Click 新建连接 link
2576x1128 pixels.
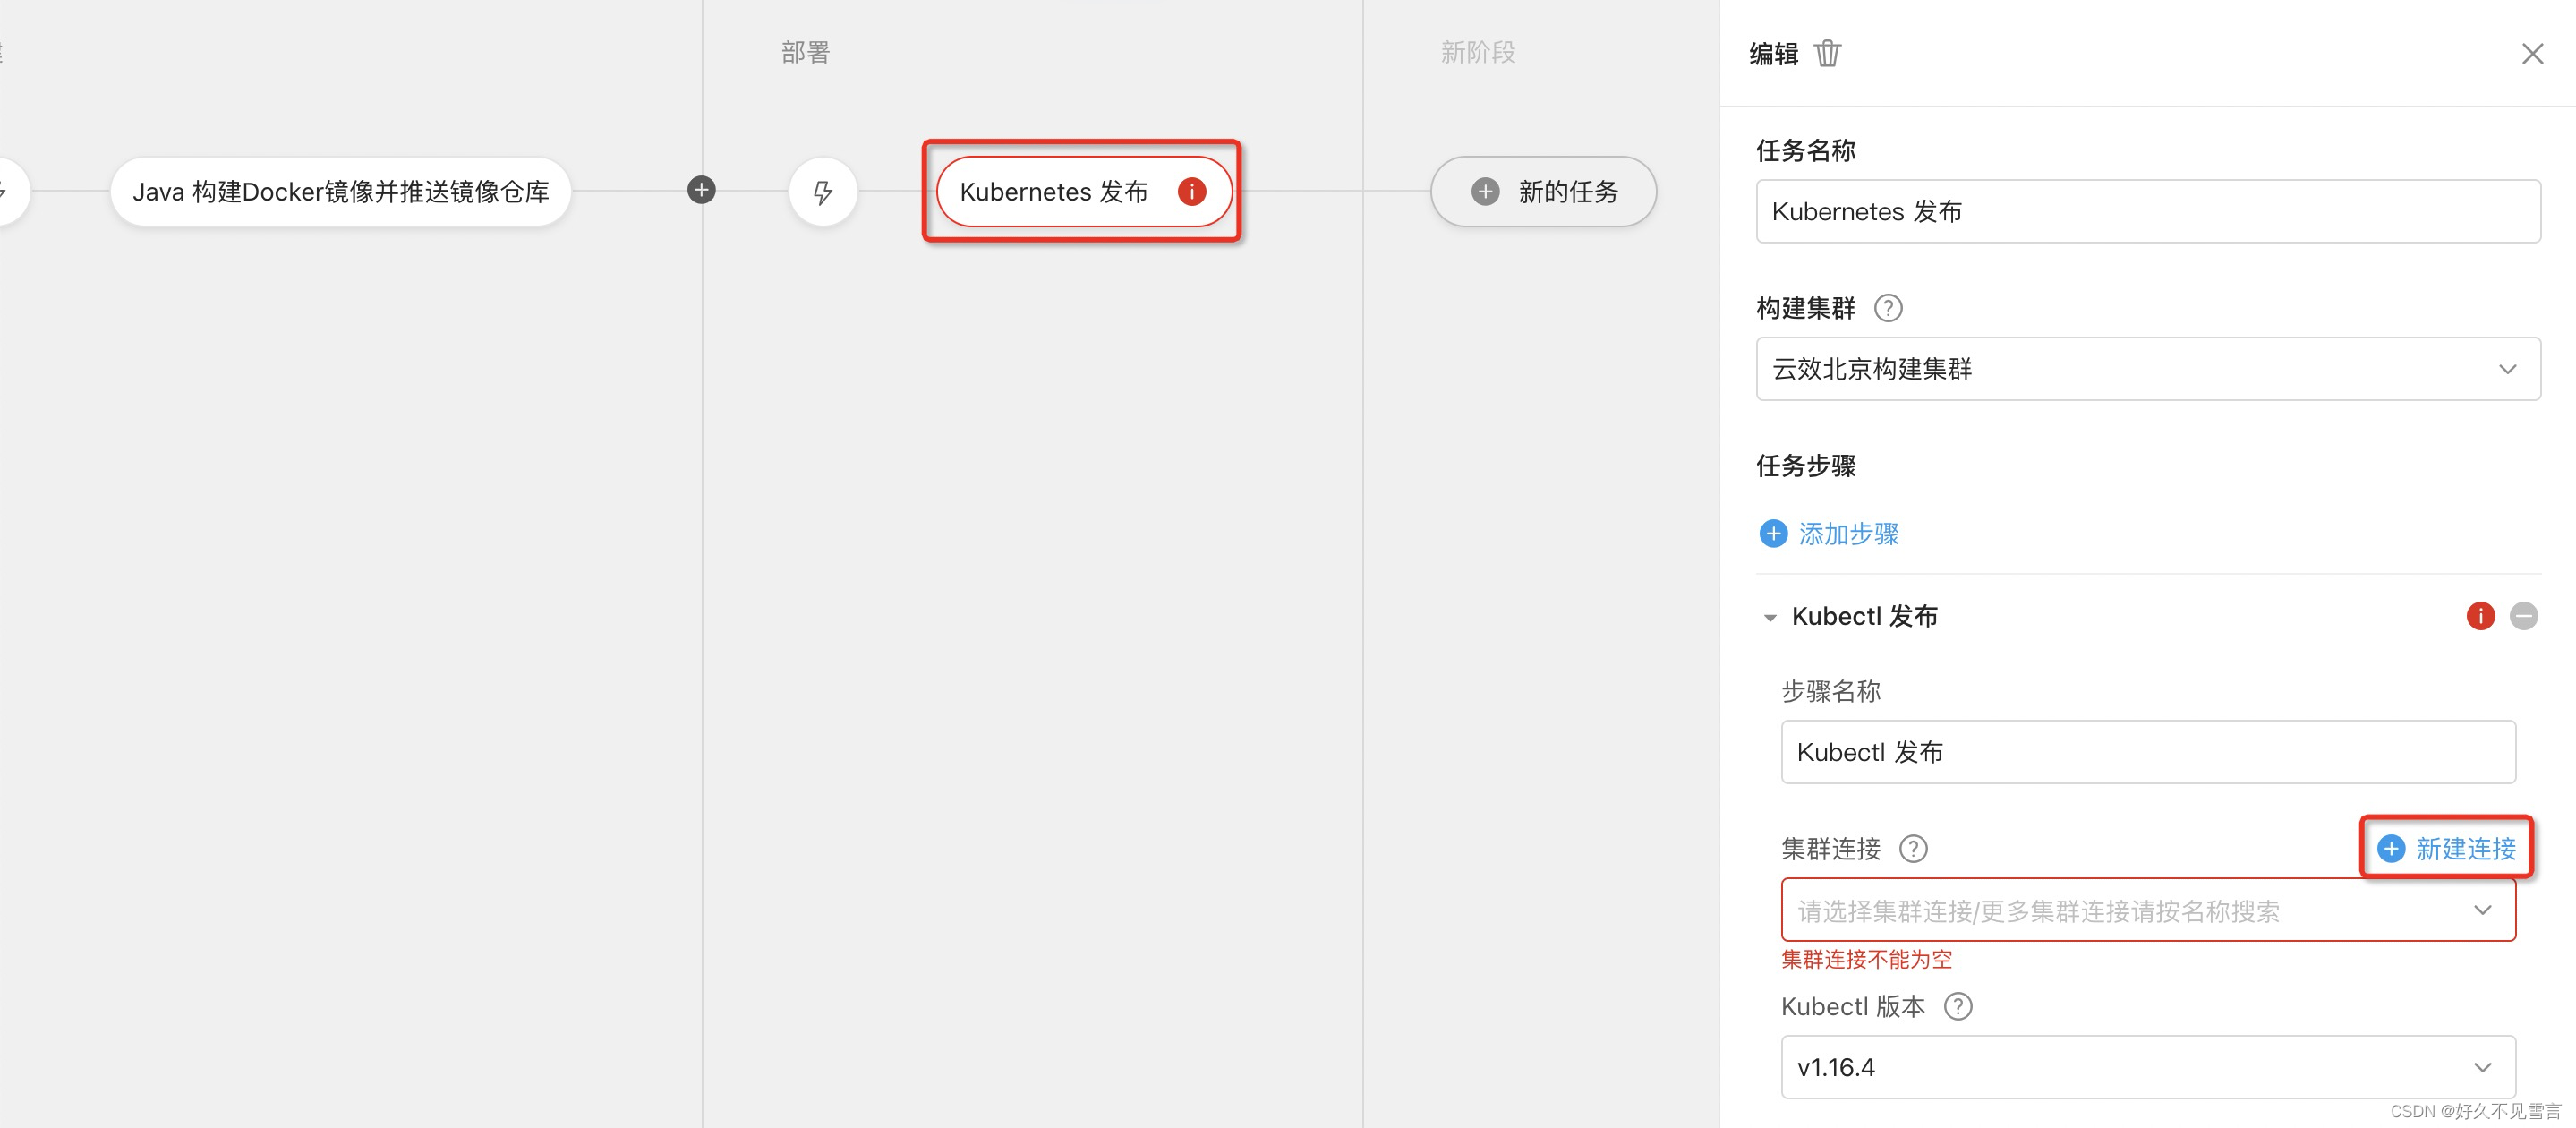click(x=2465, y=849)
